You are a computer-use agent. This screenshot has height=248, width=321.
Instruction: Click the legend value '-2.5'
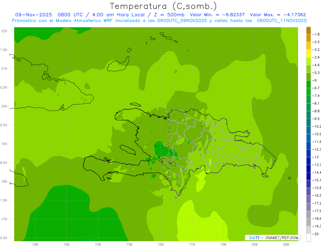point(316,42)
